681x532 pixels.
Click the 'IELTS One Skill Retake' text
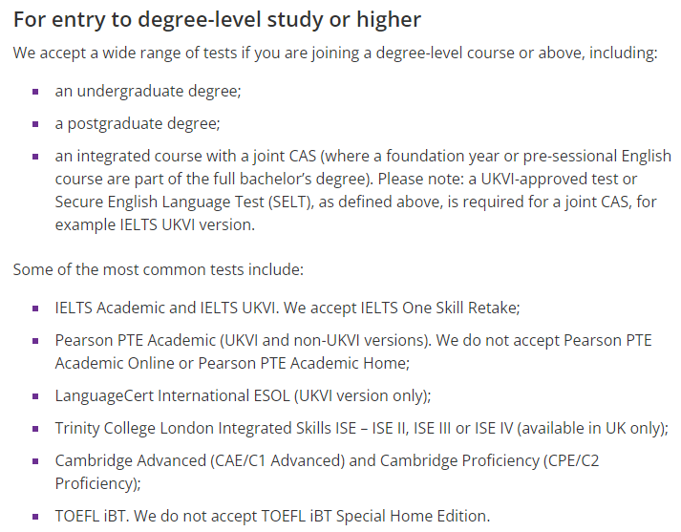(x=440, y=308)
